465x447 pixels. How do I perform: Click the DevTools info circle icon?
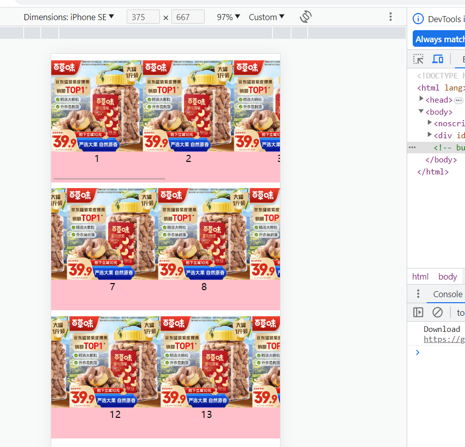418,19
